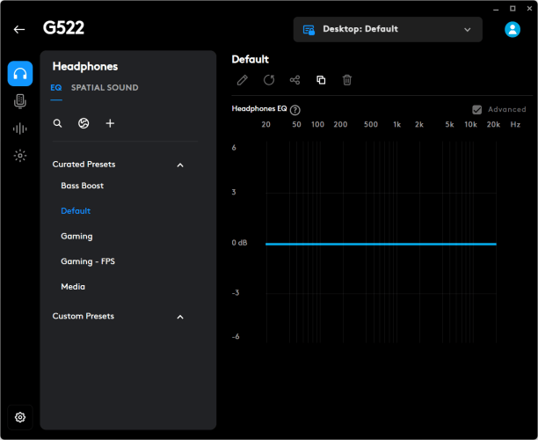Open the Microphone section in sidebar
The height and width of the screenshot is (440, 538).
point(20,101)
